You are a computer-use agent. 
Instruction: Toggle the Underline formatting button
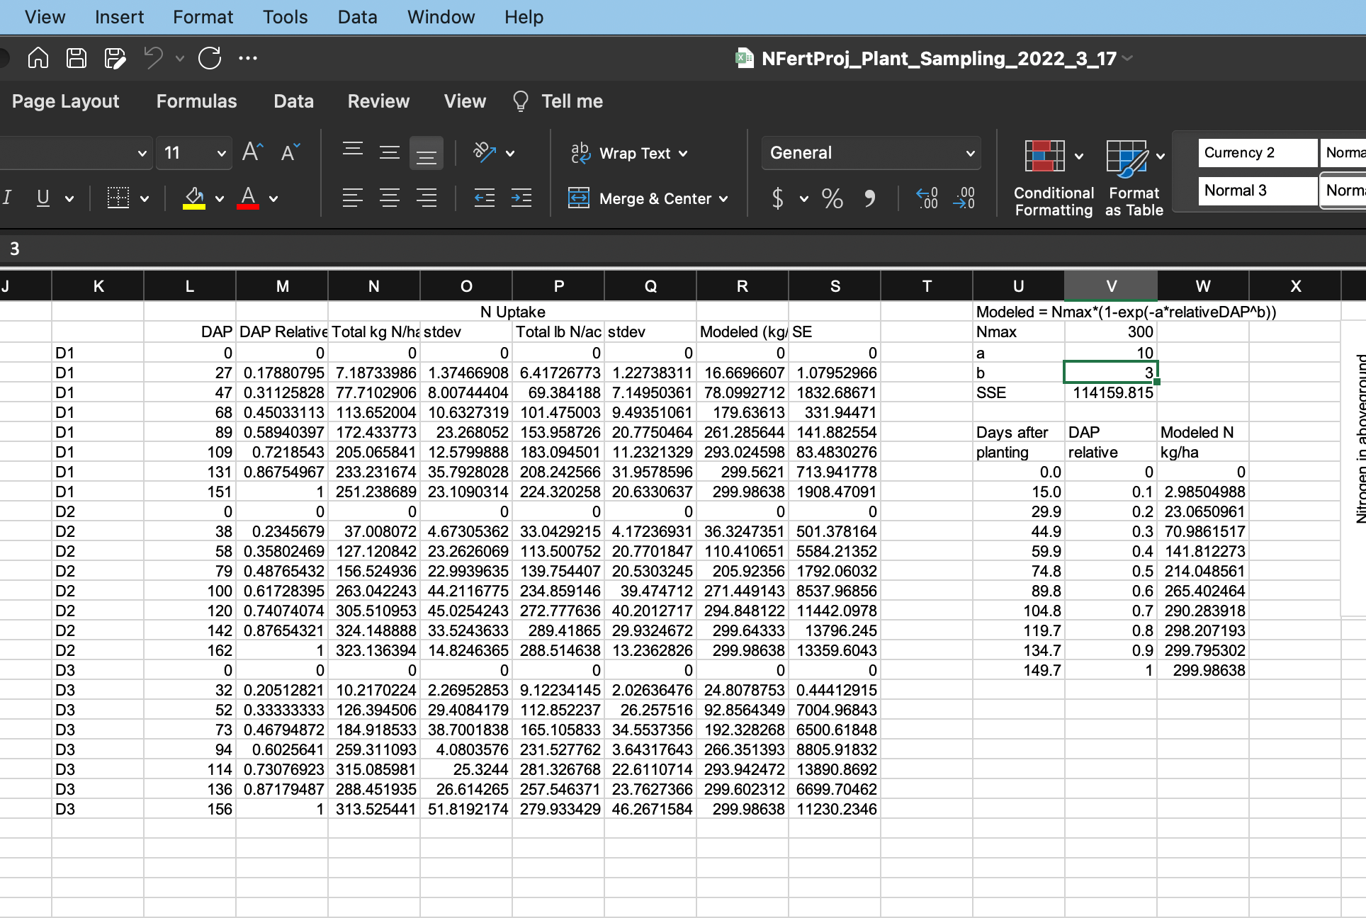pos(43,198)
